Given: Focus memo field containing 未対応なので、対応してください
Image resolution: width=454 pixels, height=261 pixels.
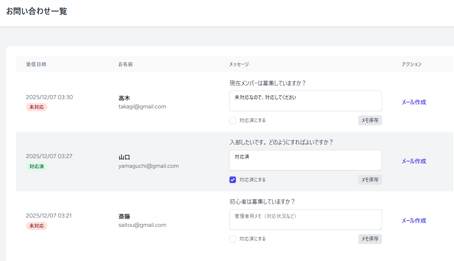Looking at the screenshot, I should [305, 101].
